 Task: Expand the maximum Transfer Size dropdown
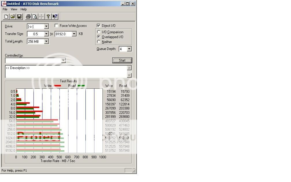coord(74,34)
